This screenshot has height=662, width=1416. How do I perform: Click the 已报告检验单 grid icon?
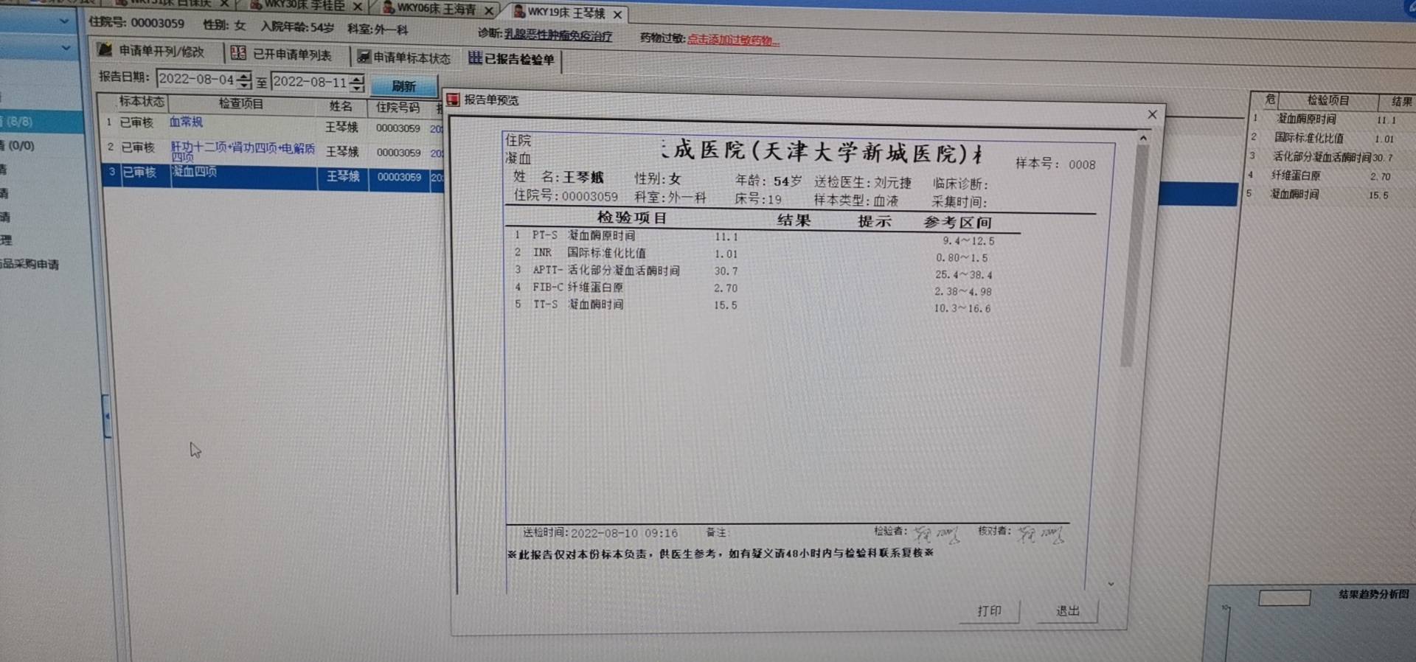point(475,58)
